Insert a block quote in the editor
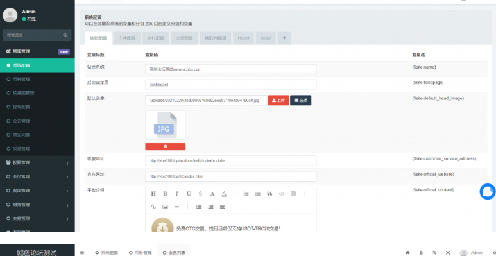Viewport: 496px width, 256px height. (269, 194)
